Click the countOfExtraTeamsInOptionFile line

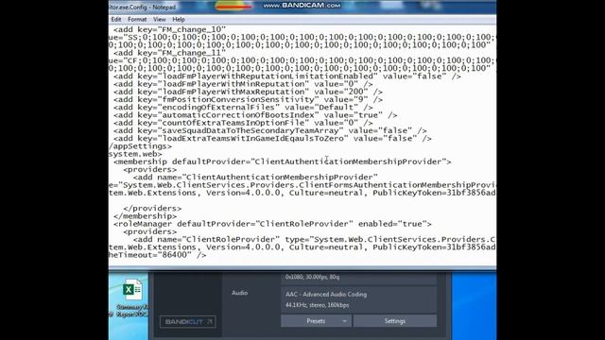pyautogui.click(x=243, y=123)
